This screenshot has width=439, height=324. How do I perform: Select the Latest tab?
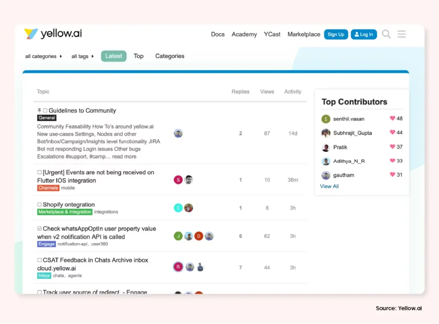pyautogui.click(x=114, y=56)
